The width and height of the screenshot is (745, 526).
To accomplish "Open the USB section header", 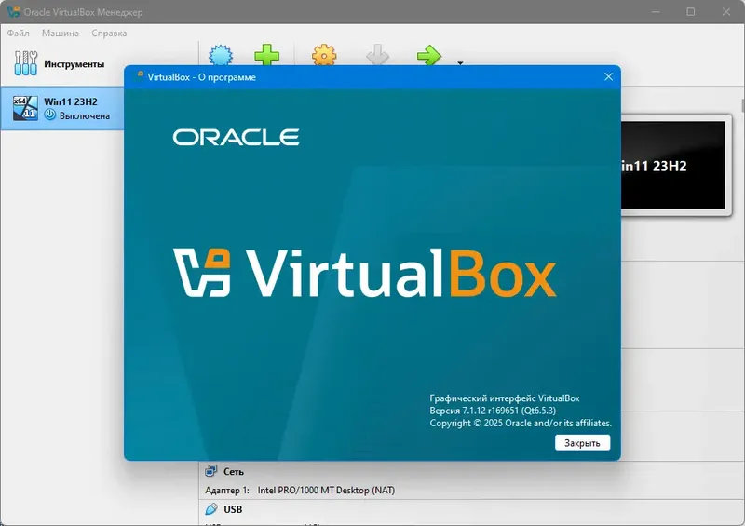I will [x=233, y=509].
